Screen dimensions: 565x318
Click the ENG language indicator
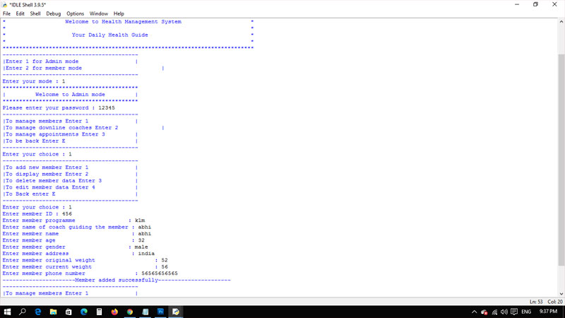point(526,312)
